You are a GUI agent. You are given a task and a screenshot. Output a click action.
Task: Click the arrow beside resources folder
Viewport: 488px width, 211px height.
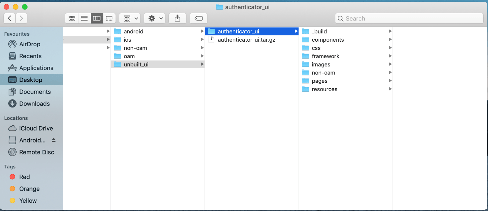click(390, 89)
